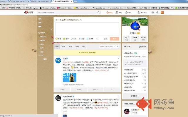Image resolution: width=188 pixels, height=117 pixels.
Task: Click the small gear in left sidebar
Action: [x=51, y=30]
